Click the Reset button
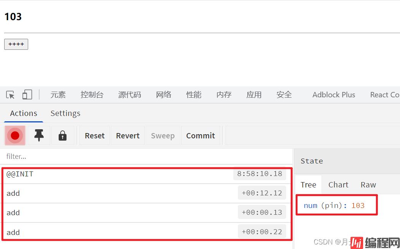Screen dimensions: 400x249 click(x=94, y=136)
